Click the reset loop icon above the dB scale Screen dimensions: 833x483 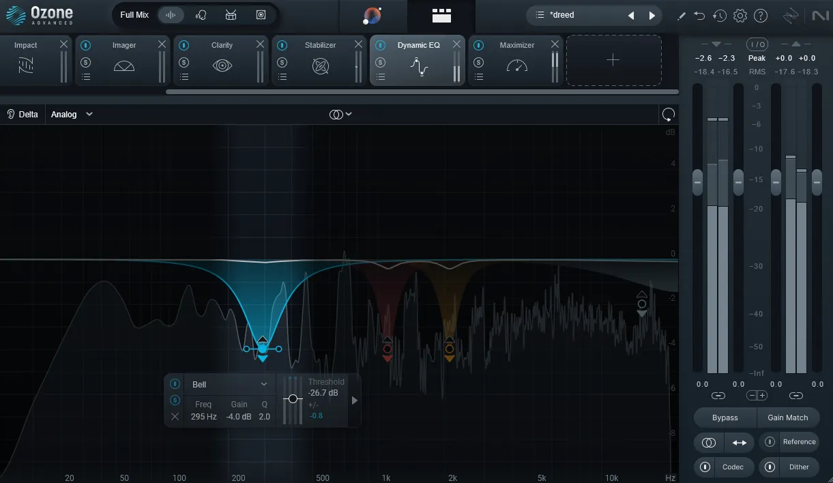click(669, 115)
